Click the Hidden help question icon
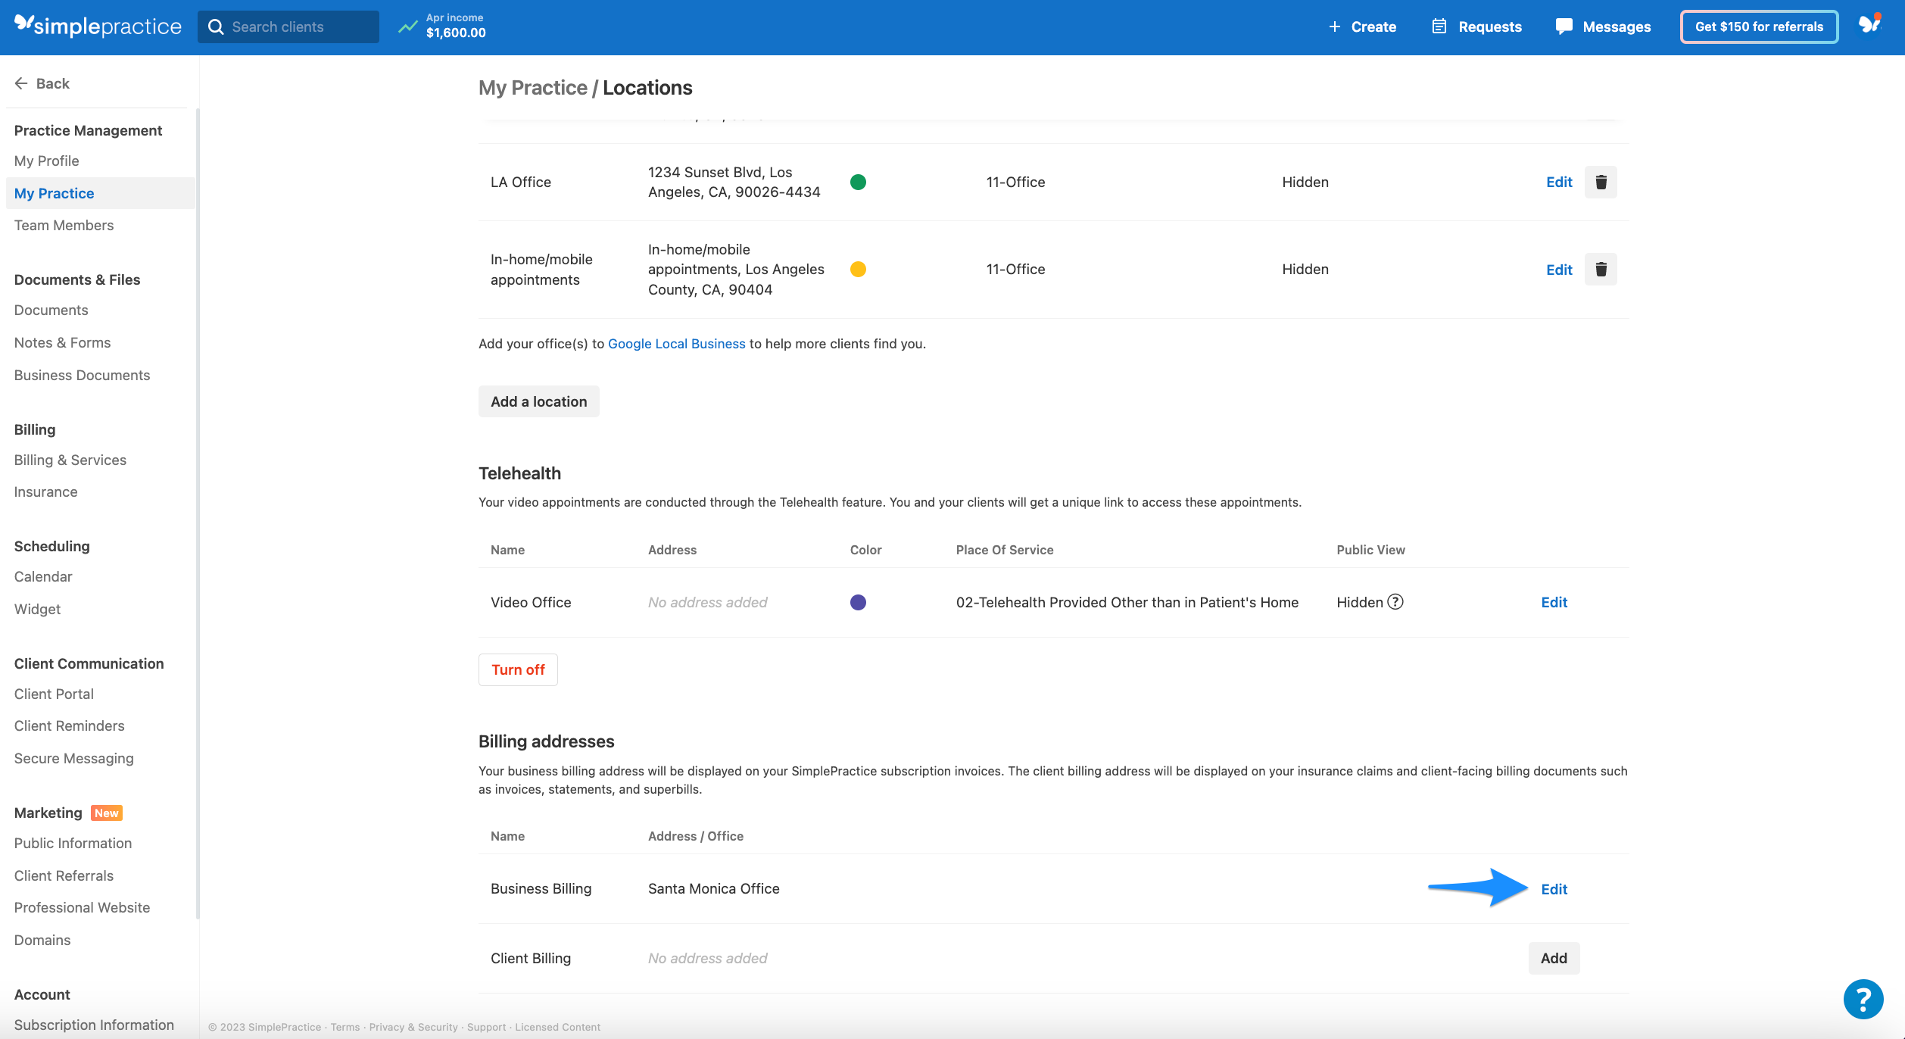This screenshot has height=1039, width=1905. pos(1395,602)
